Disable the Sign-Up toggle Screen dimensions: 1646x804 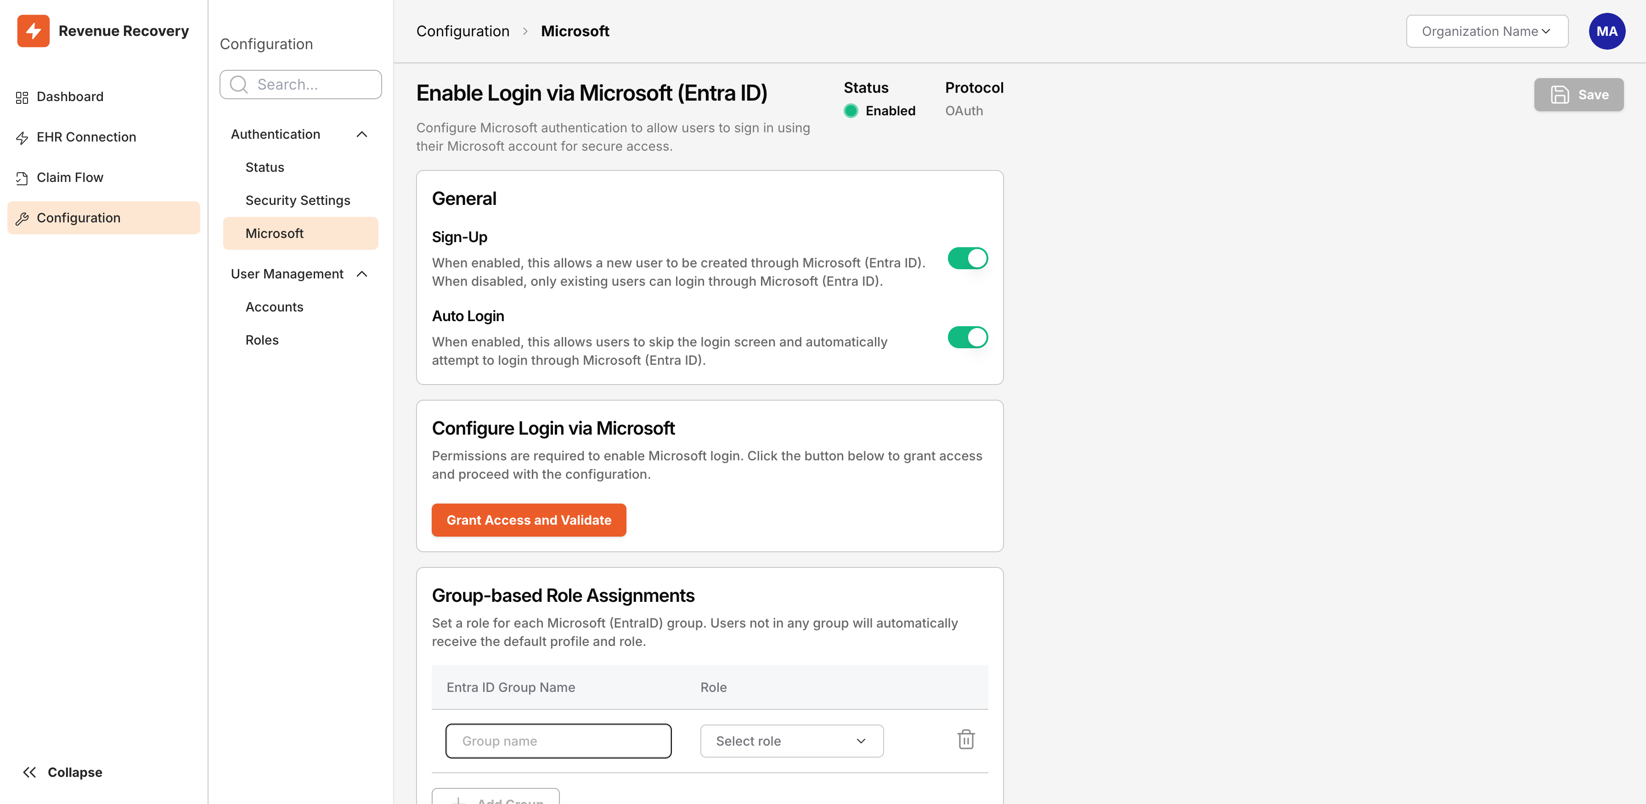point(967,258)
